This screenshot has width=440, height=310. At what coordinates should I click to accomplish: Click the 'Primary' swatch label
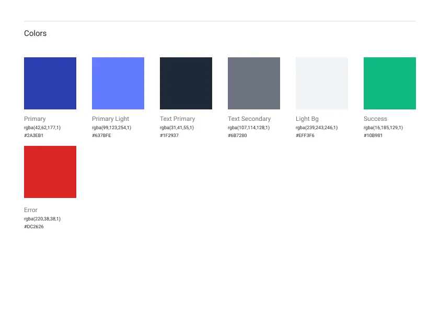[x=35, y=119]
